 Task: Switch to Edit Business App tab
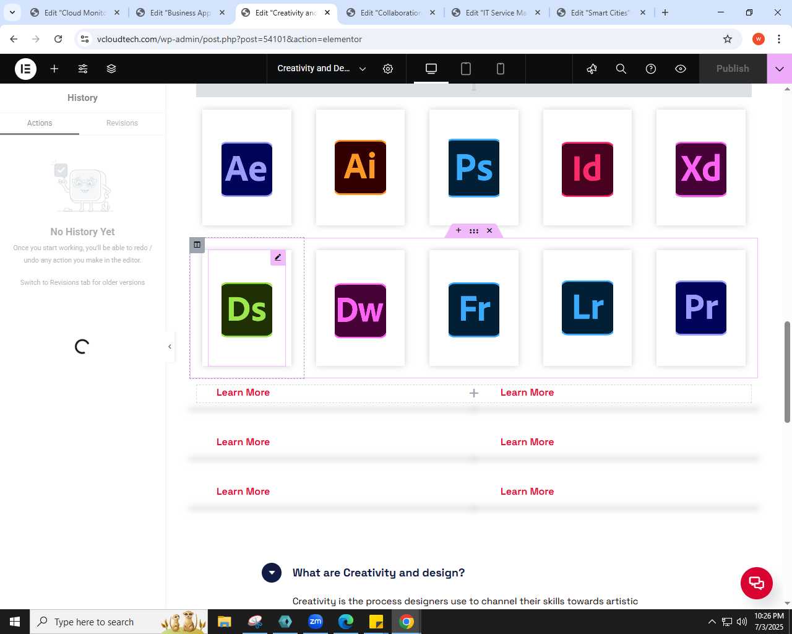180,12
